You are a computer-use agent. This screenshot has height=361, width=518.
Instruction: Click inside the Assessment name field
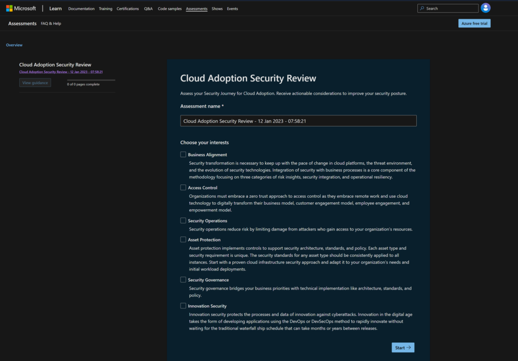click(x=298, y=120)
